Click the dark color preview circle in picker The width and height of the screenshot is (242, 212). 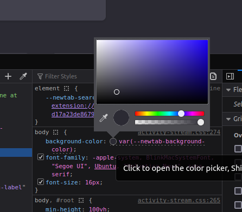pyautogui.click(x=121, y=117)
